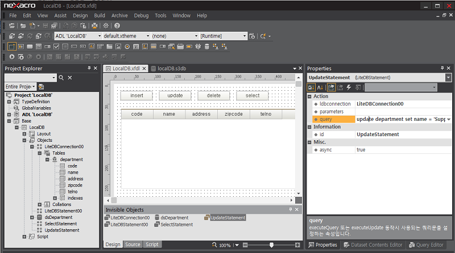
Task: Select the Combo component tool
Action: click(47, 47)
